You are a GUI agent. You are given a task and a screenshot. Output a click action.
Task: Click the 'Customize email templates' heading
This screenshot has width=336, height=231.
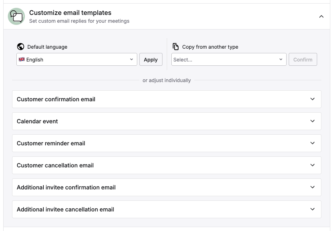70,13
